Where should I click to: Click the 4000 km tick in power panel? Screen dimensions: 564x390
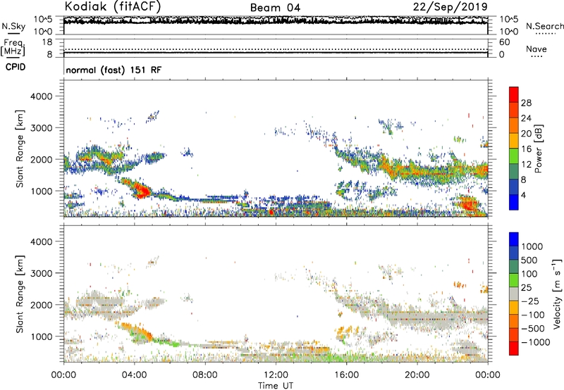42,96
